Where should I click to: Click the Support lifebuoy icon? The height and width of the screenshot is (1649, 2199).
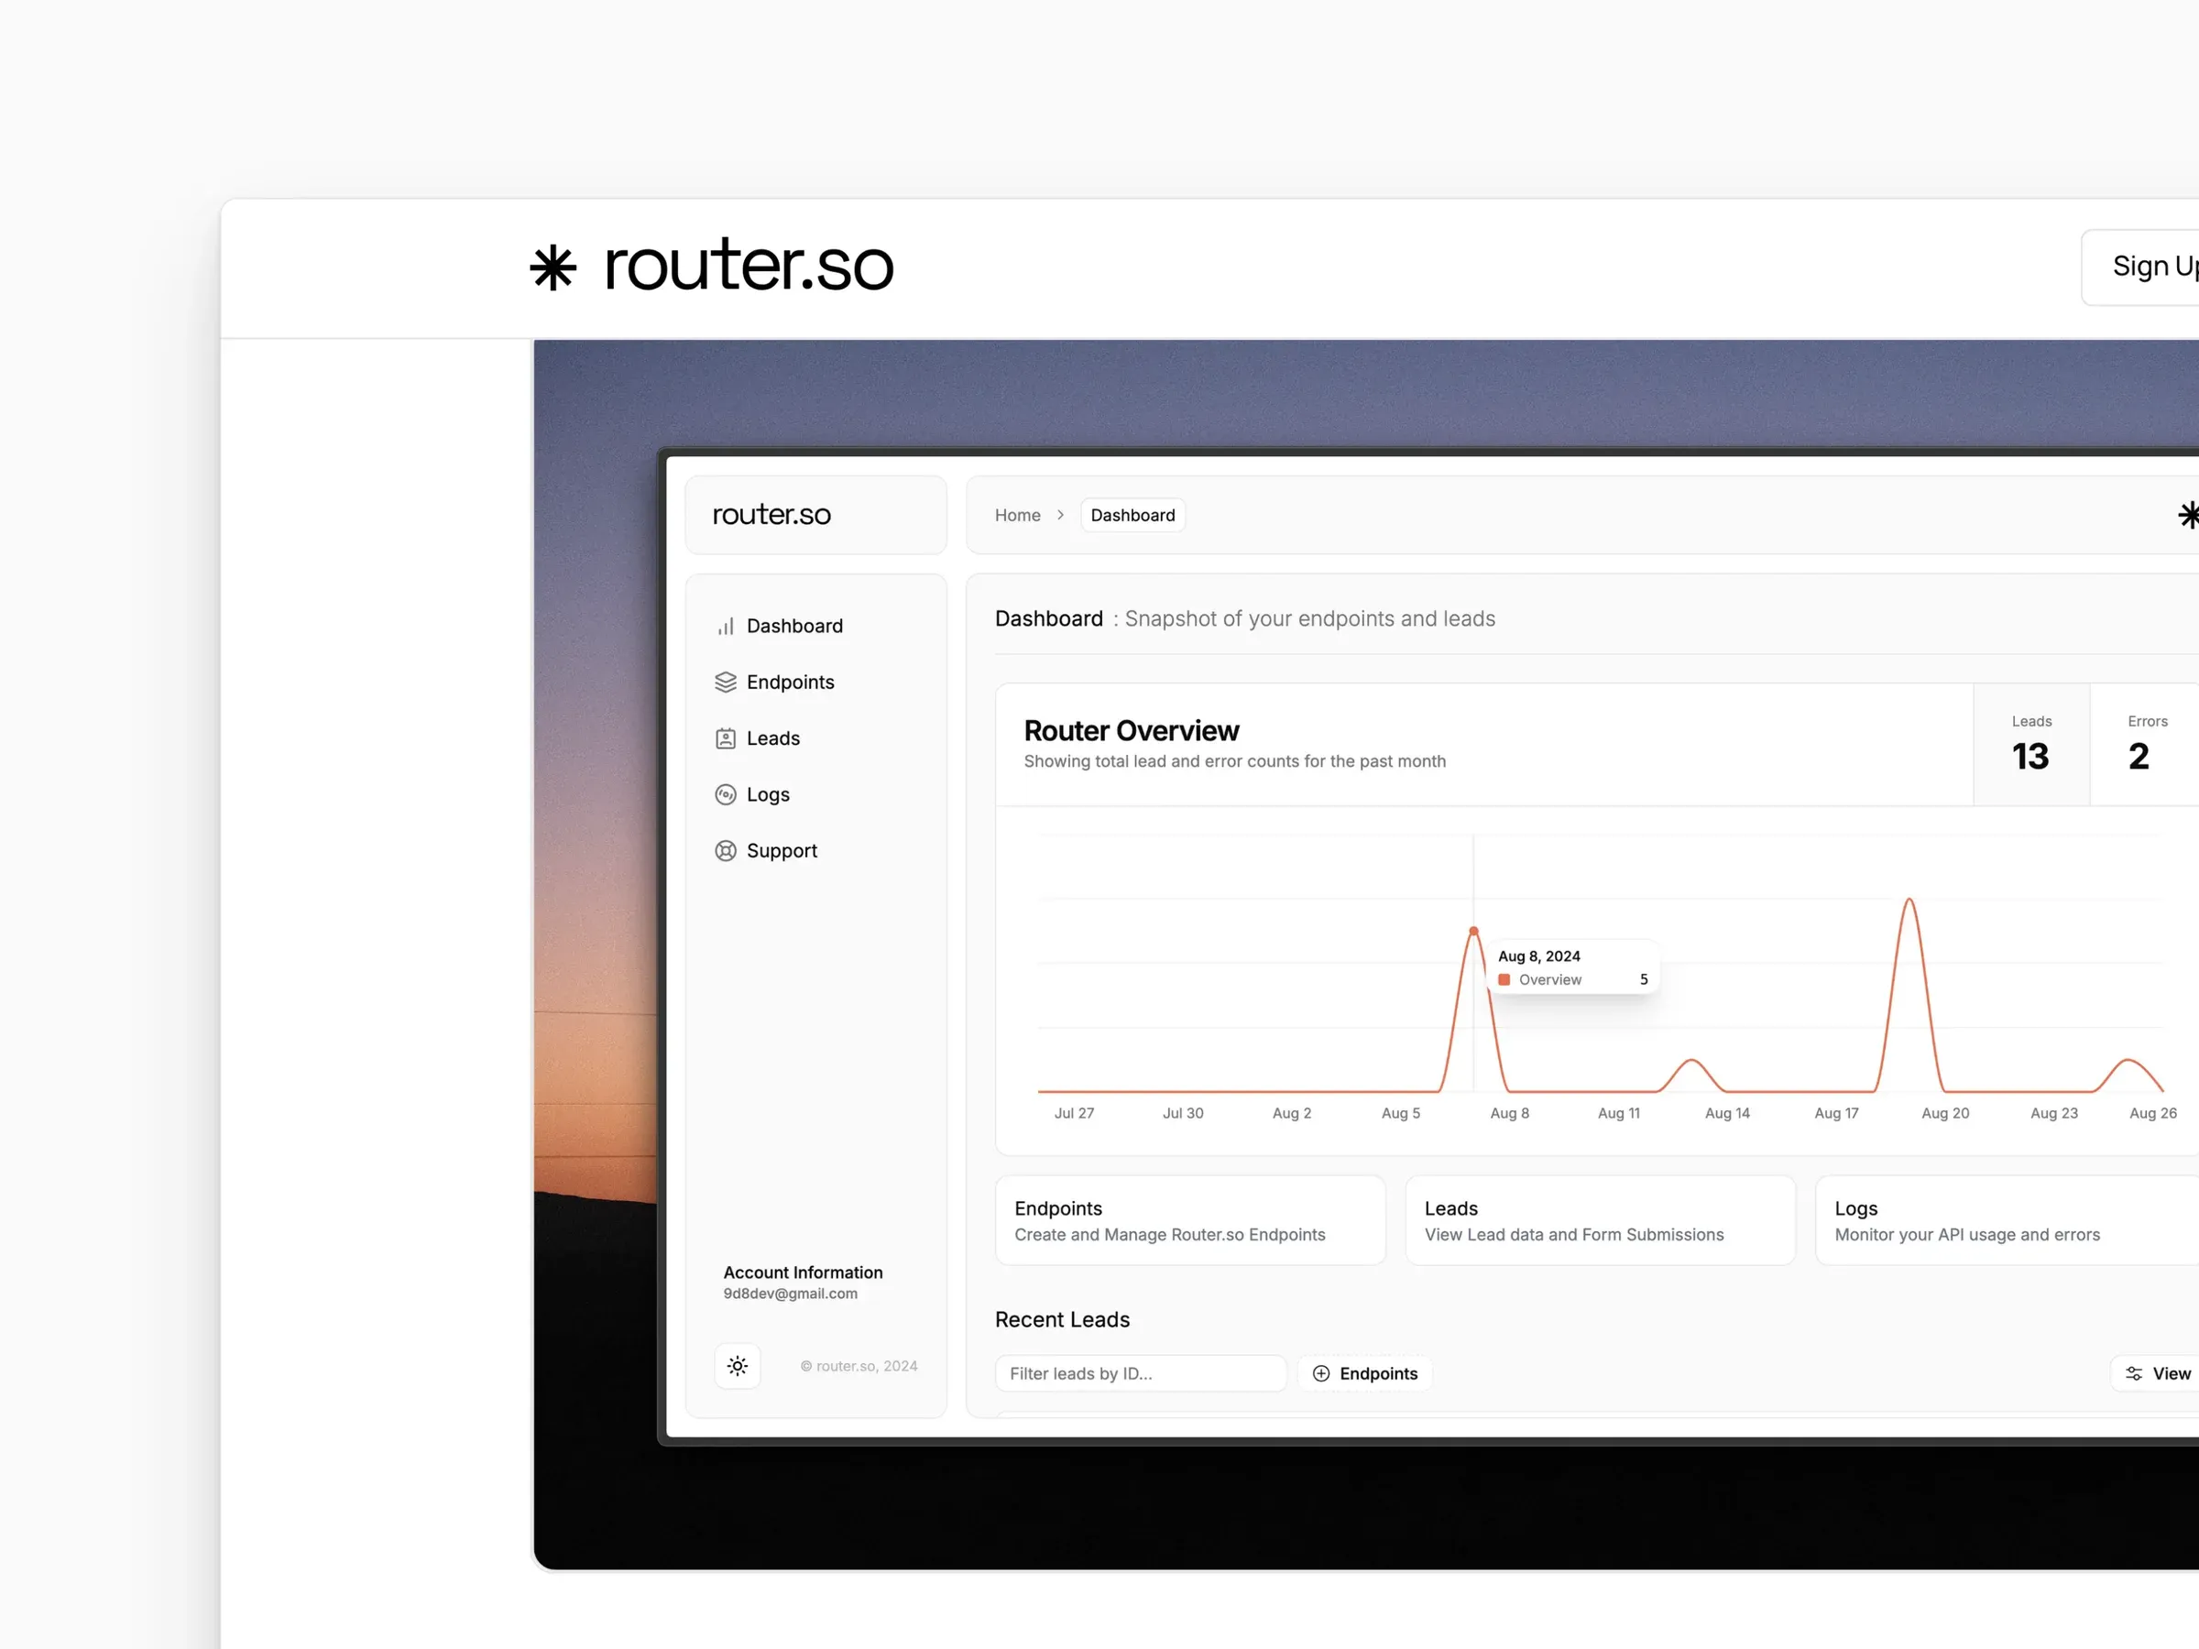coord(726,851)
